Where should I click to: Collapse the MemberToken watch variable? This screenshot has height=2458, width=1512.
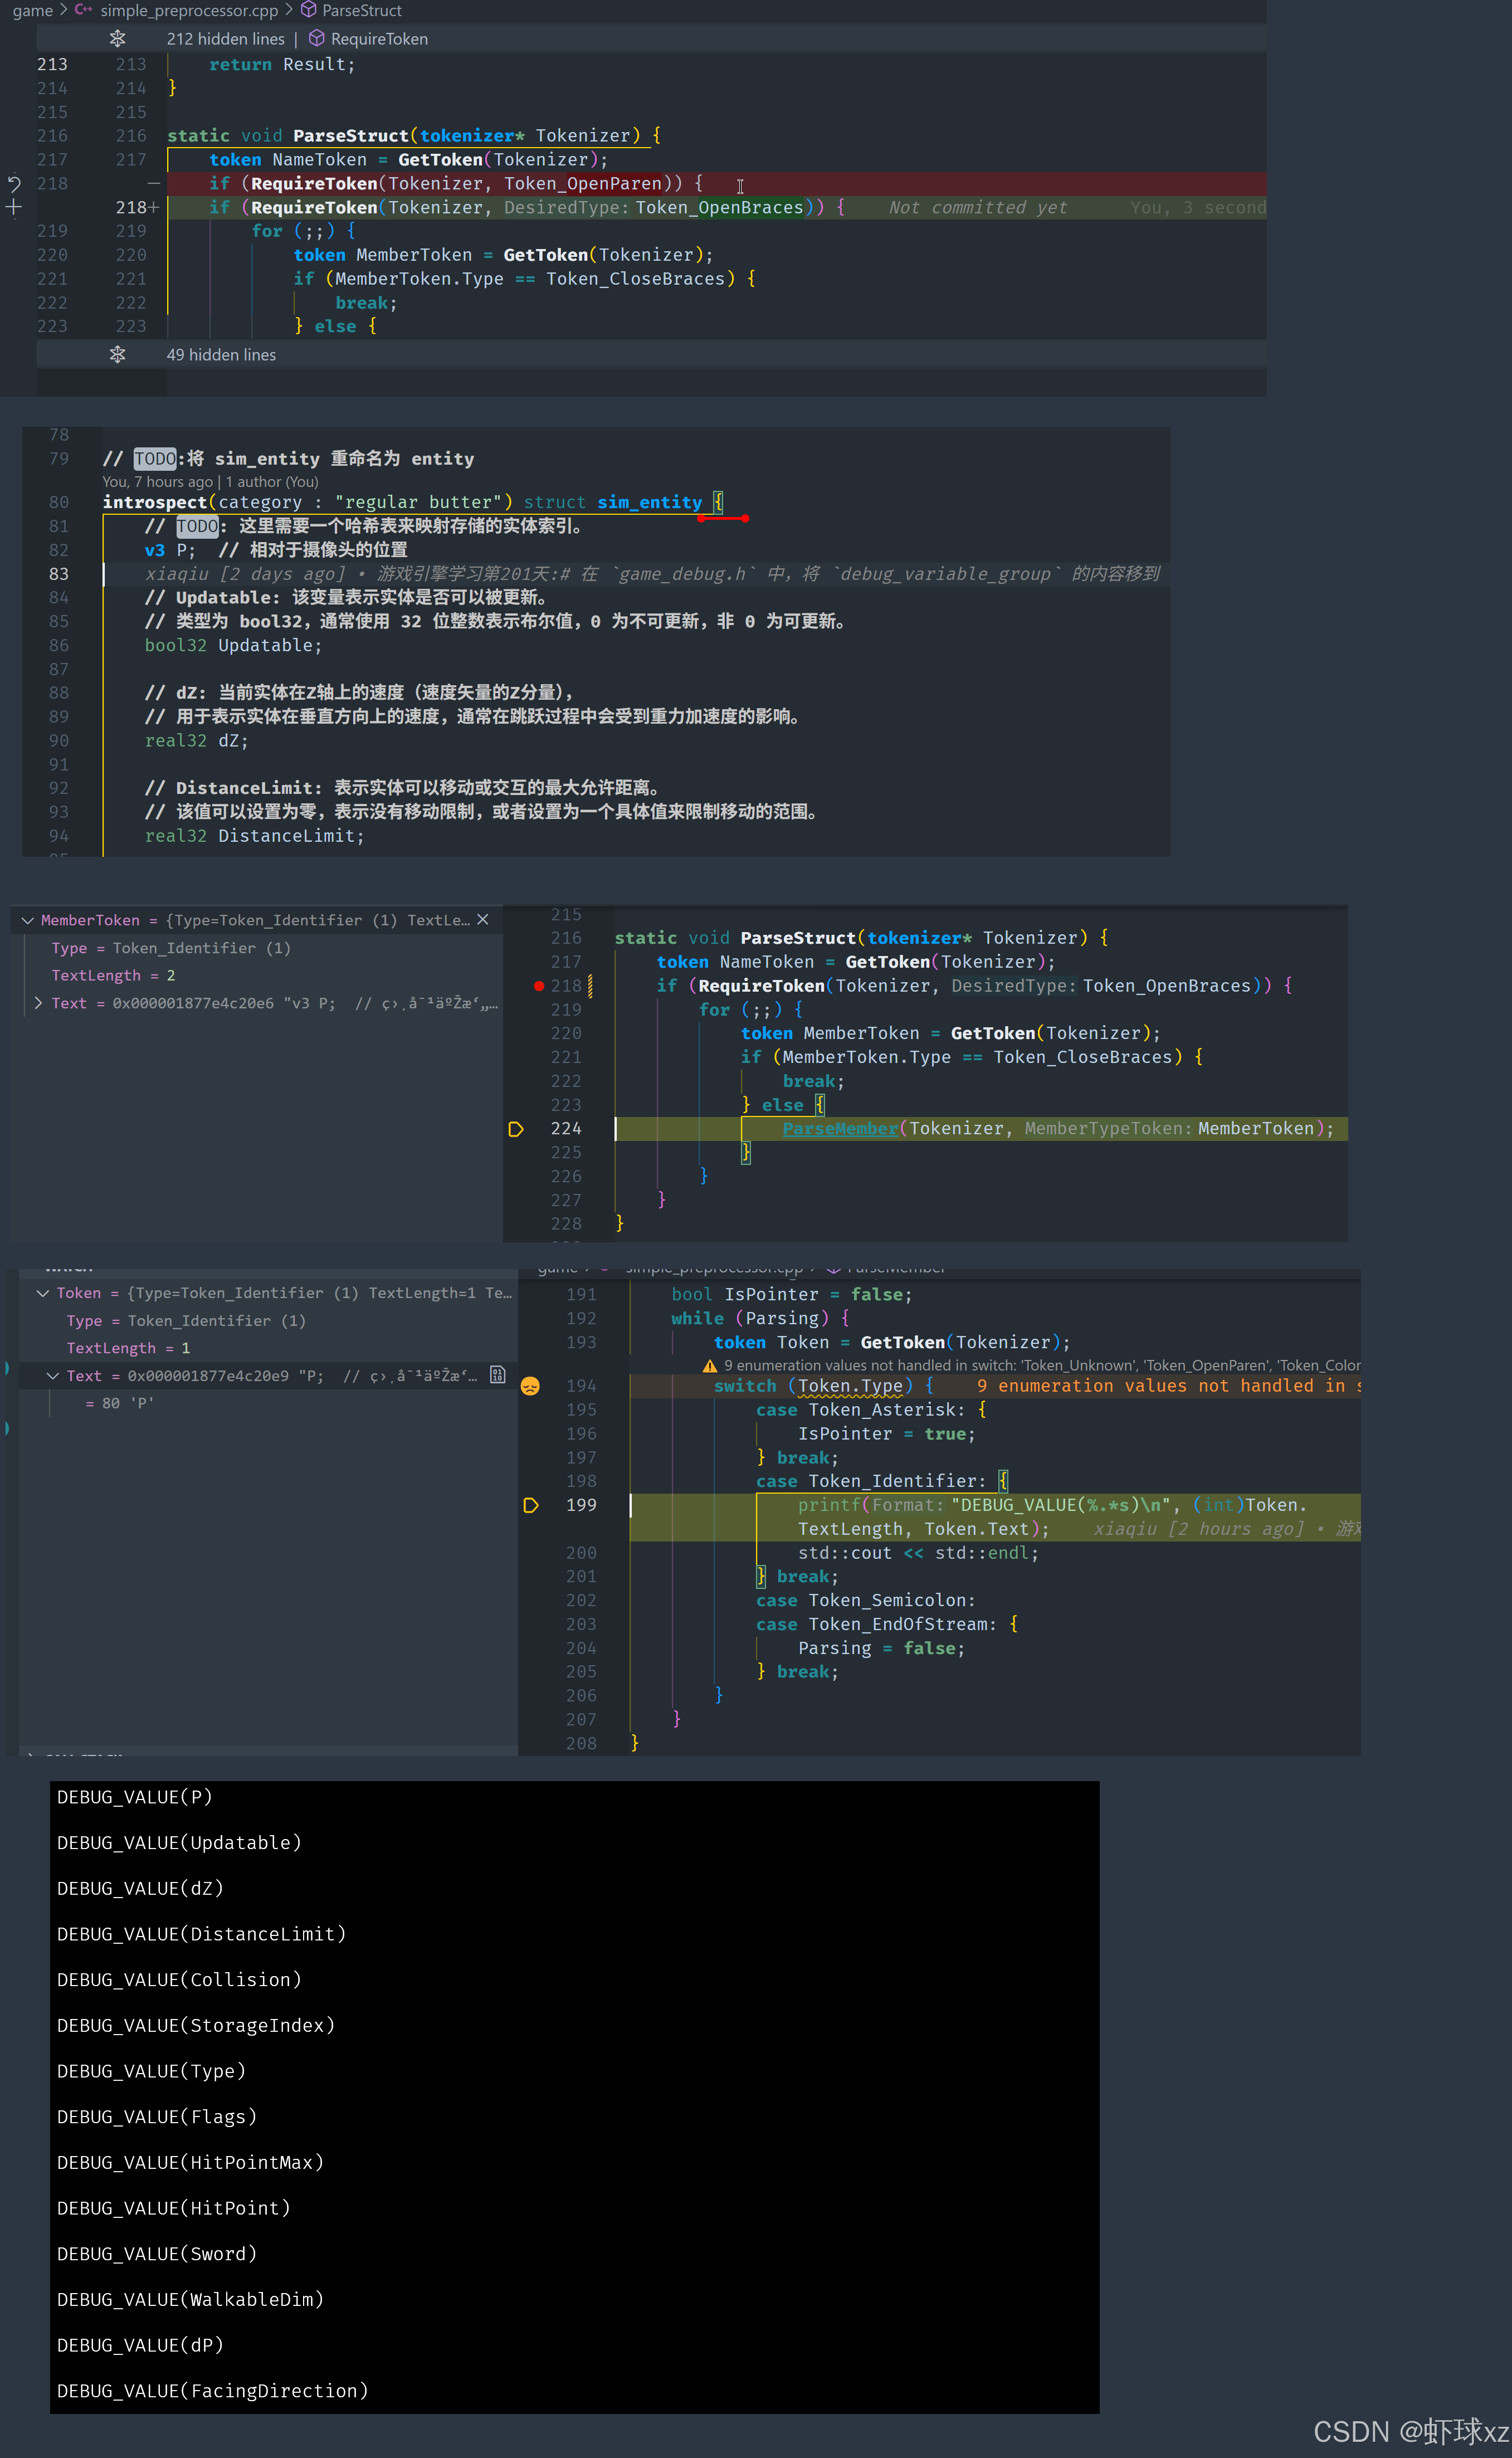pos(28,920)
